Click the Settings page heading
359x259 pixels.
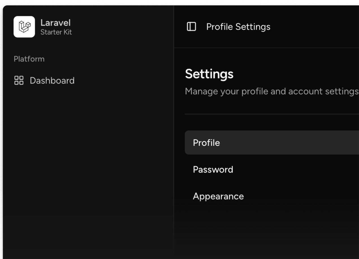[209, 74]
